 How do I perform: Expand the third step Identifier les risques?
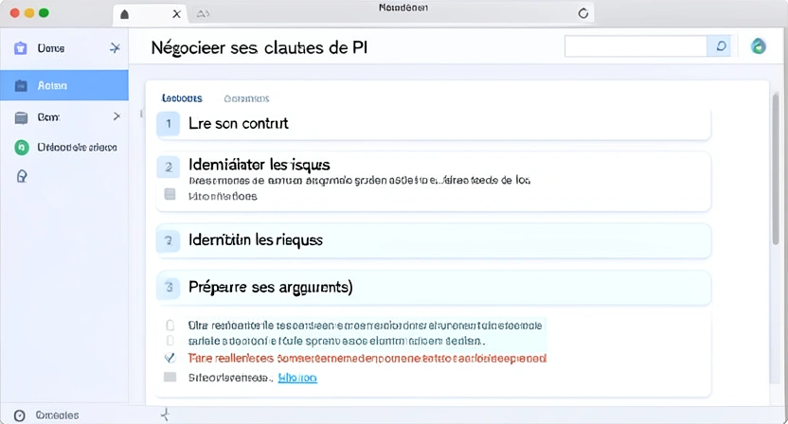click(434, 240)
